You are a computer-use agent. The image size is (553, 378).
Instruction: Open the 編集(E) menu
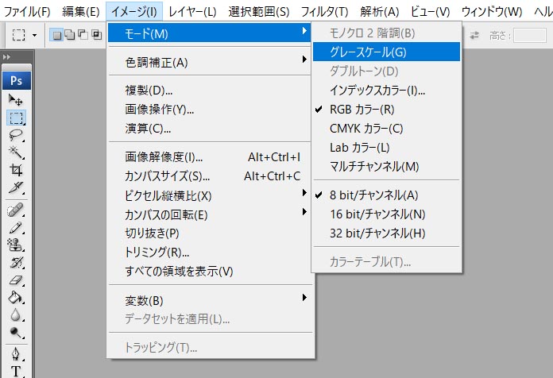point(81,12)
